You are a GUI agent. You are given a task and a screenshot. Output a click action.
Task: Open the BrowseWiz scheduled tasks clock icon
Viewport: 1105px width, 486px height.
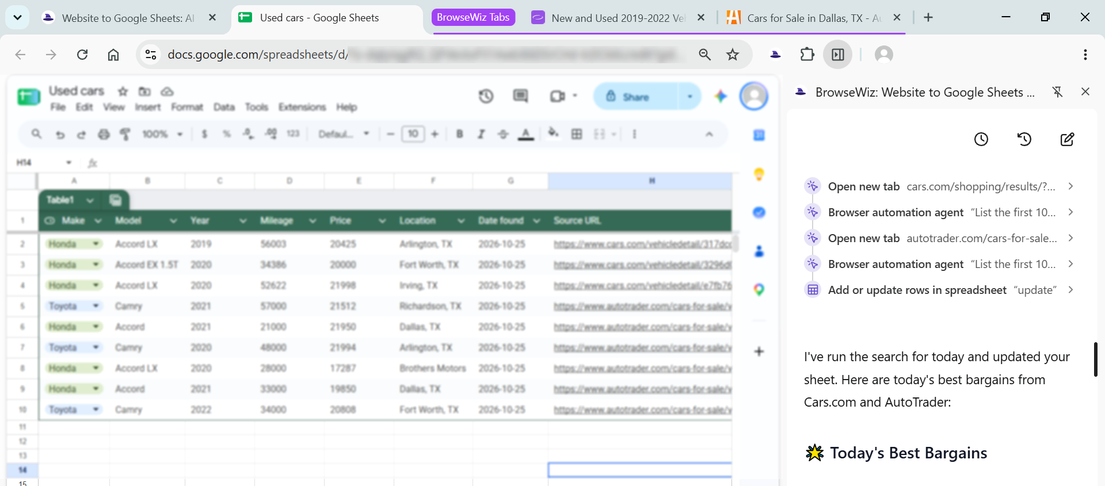(981, 139)
